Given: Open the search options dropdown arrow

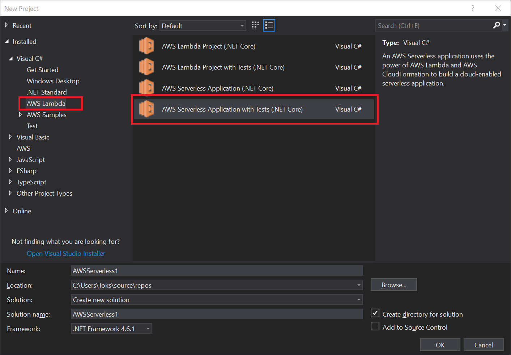Looking at the screenshot, I should click(504, 25).
